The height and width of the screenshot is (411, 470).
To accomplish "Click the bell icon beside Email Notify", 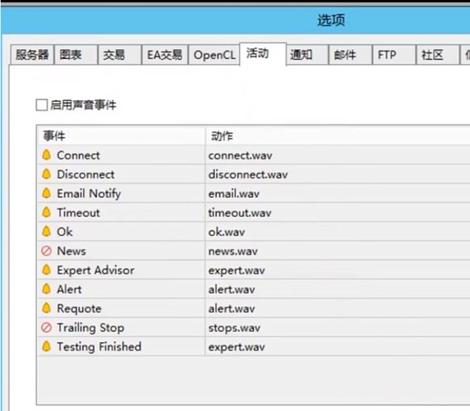I will pyautogui.click(x=47, y=193).
